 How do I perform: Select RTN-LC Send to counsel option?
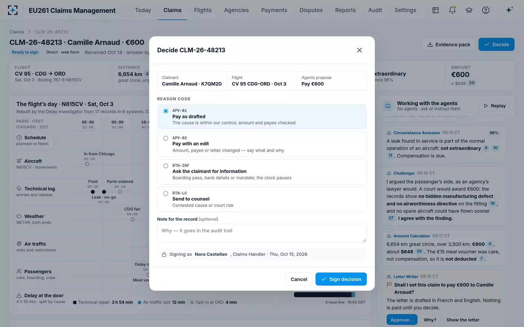(262, 199)
